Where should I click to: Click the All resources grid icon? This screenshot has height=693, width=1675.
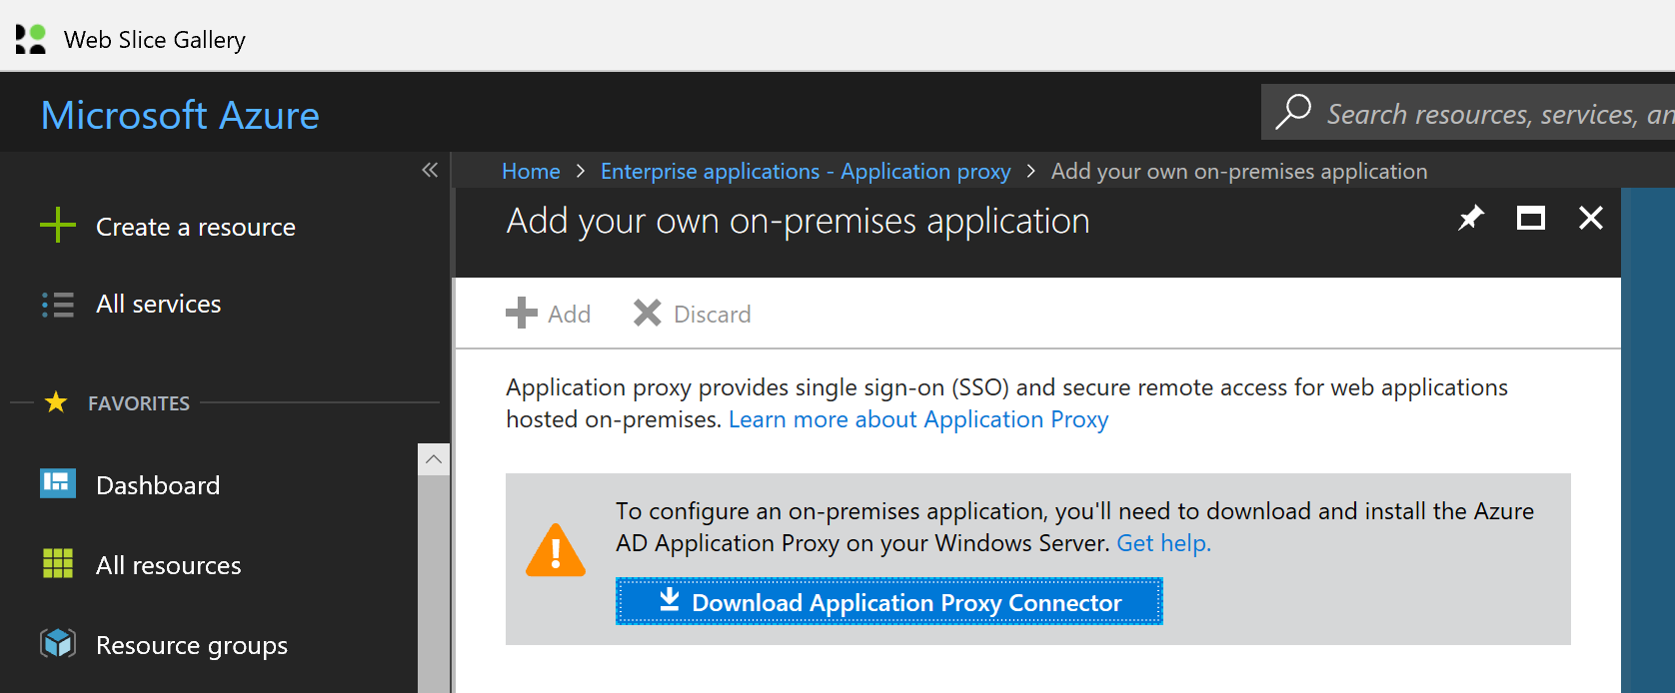(x=58, y=563)
